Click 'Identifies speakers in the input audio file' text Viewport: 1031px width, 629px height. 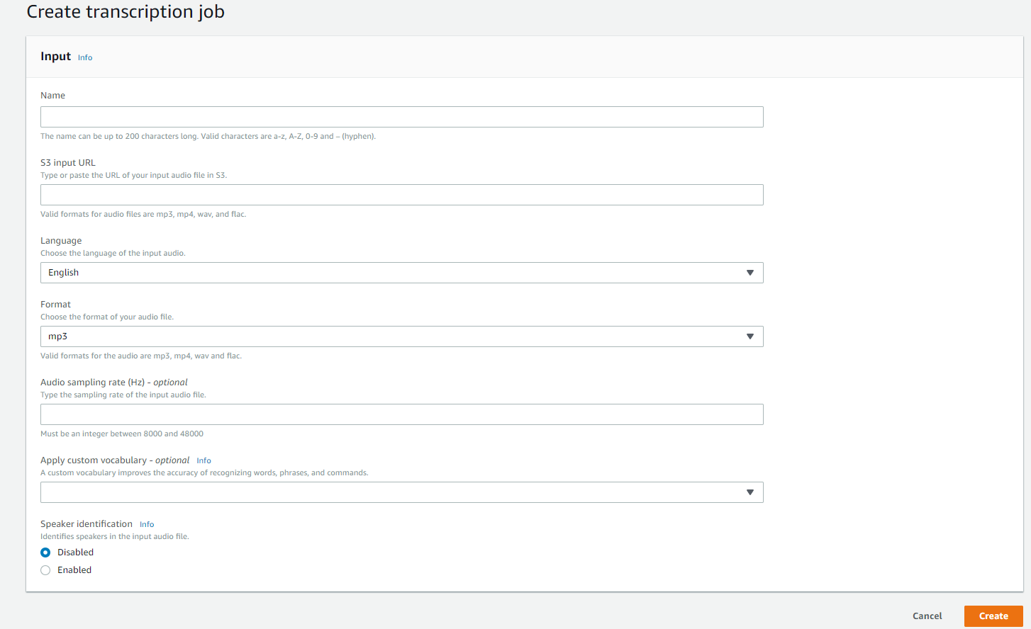coord(115,536)
